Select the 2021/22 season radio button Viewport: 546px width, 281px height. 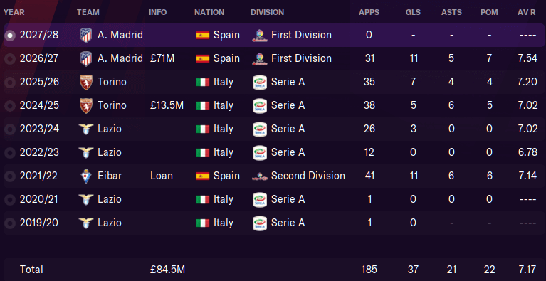[x=10, y=176]
